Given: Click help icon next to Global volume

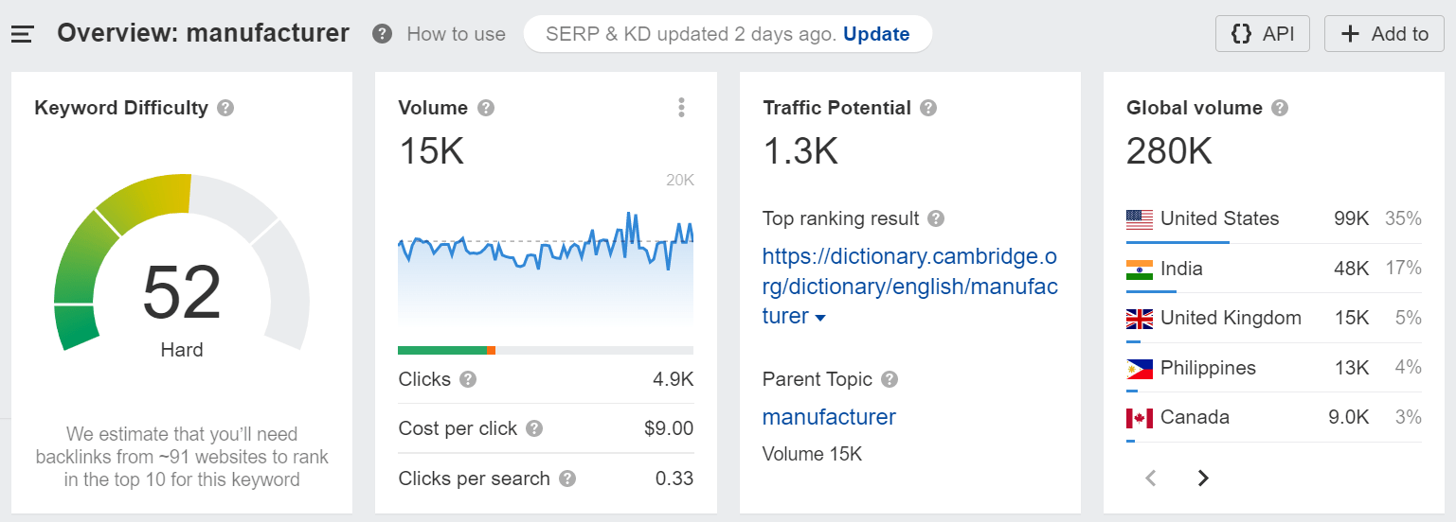Looking at the screenshot, I should [x=1280, y=108].
